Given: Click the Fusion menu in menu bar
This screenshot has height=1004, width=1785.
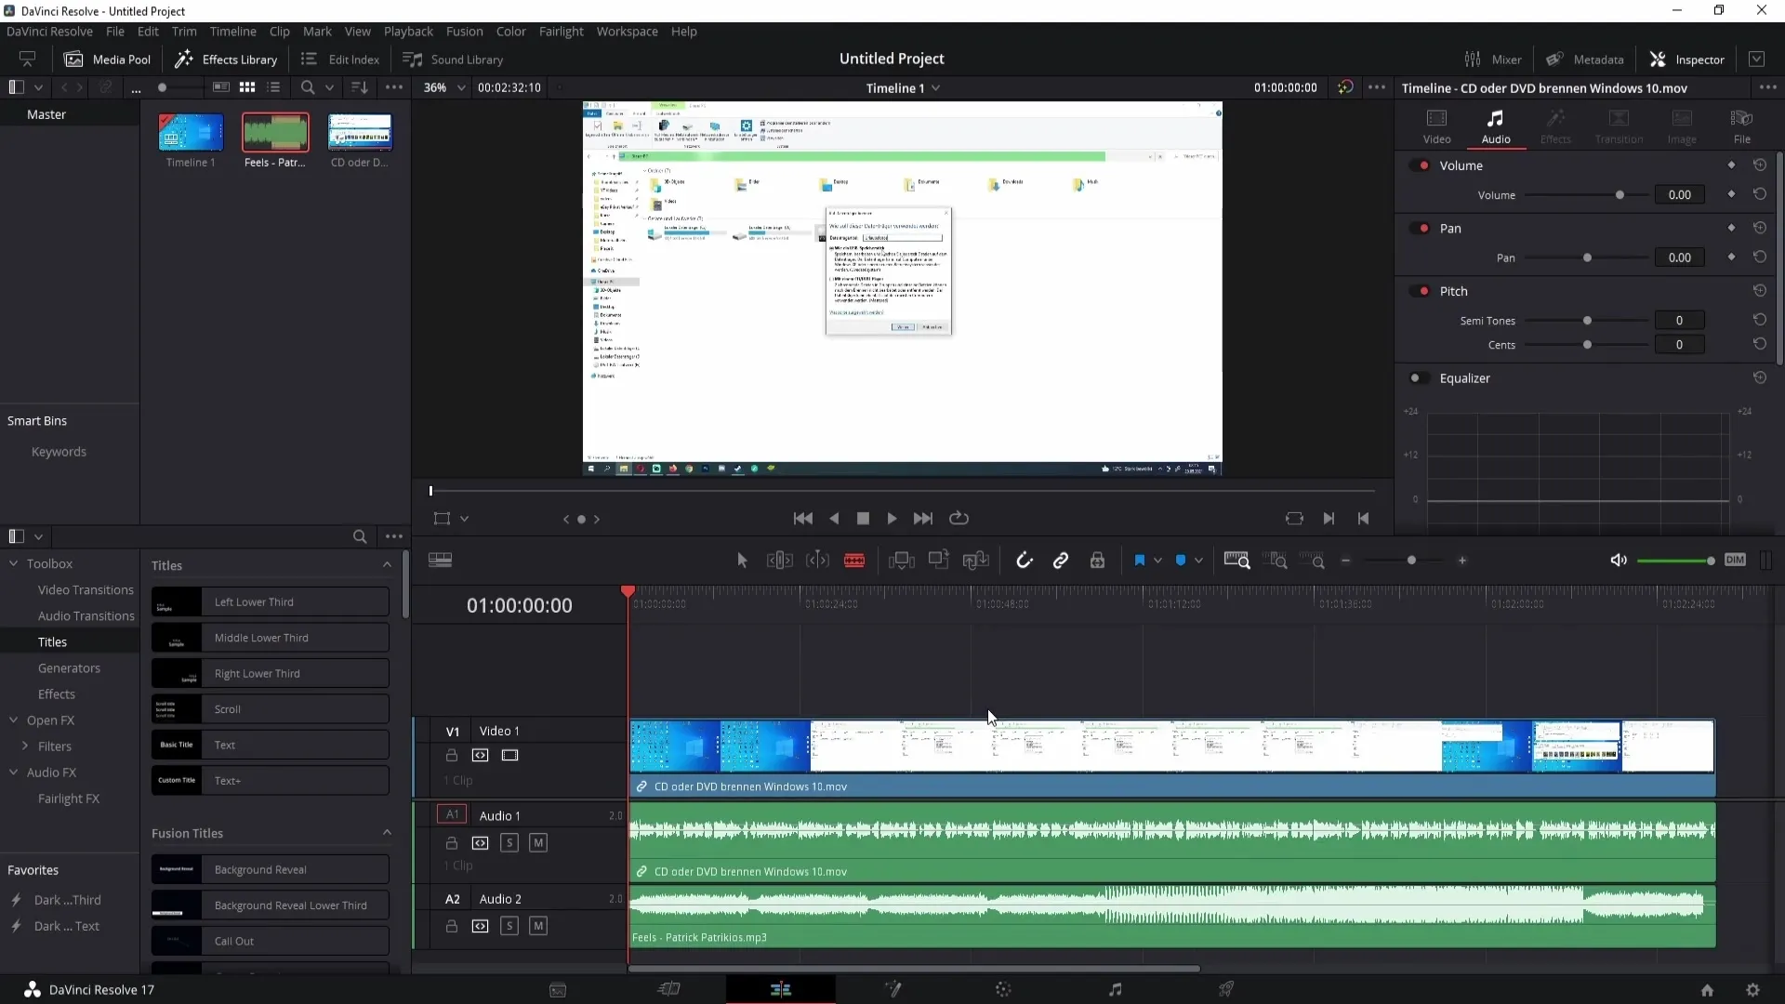Looking at the screenshot, I should (x=463, y=31).
